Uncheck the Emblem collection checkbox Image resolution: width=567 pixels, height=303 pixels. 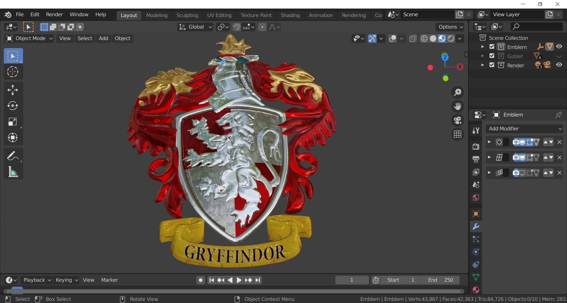pyautogui.click(x=492, y=47)
